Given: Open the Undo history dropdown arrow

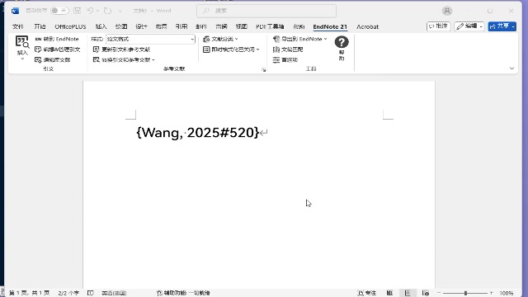Looking at the screenshot, I should click(x=98, y=11).
